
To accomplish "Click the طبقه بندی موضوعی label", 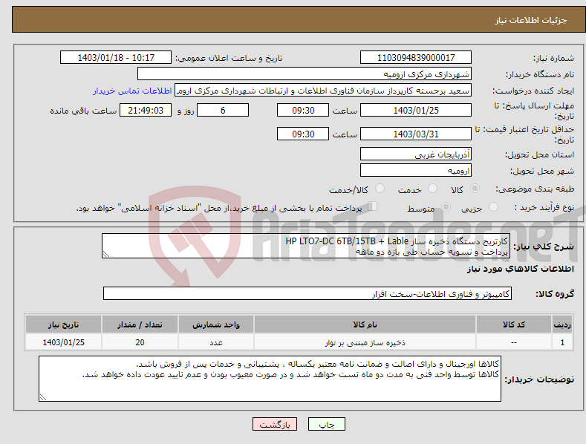I will point(535,189).
